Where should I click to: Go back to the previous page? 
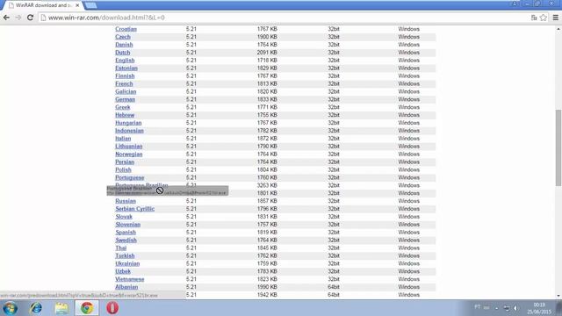click(x=6, y=18)
